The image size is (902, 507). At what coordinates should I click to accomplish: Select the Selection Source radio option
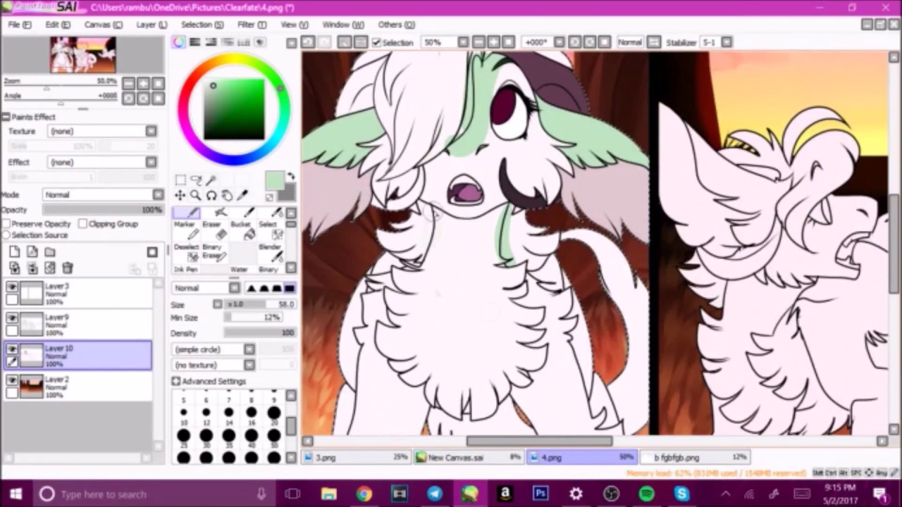point(6,235)
